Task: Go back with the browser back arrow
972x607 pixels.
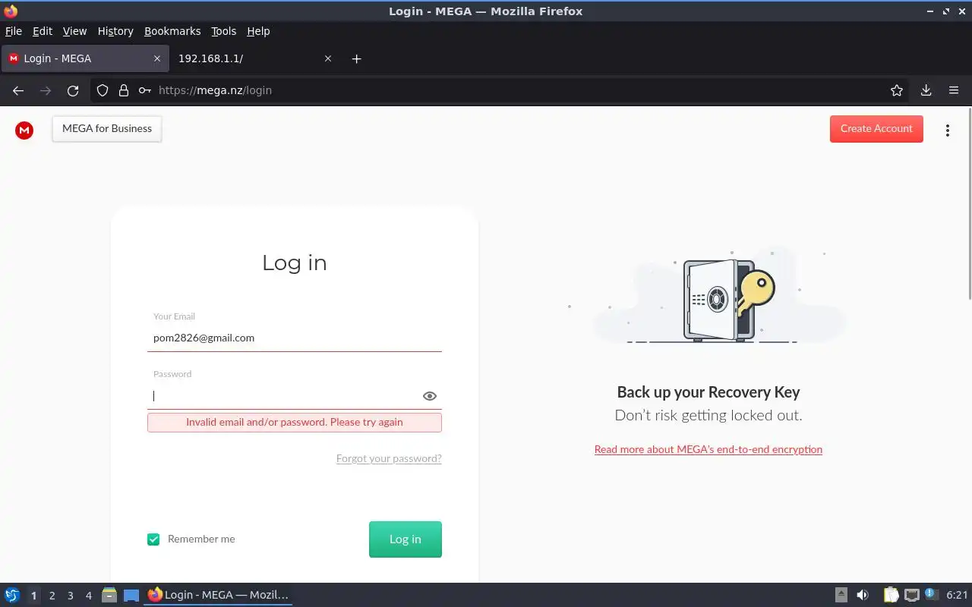Action: tap(18, 90)
